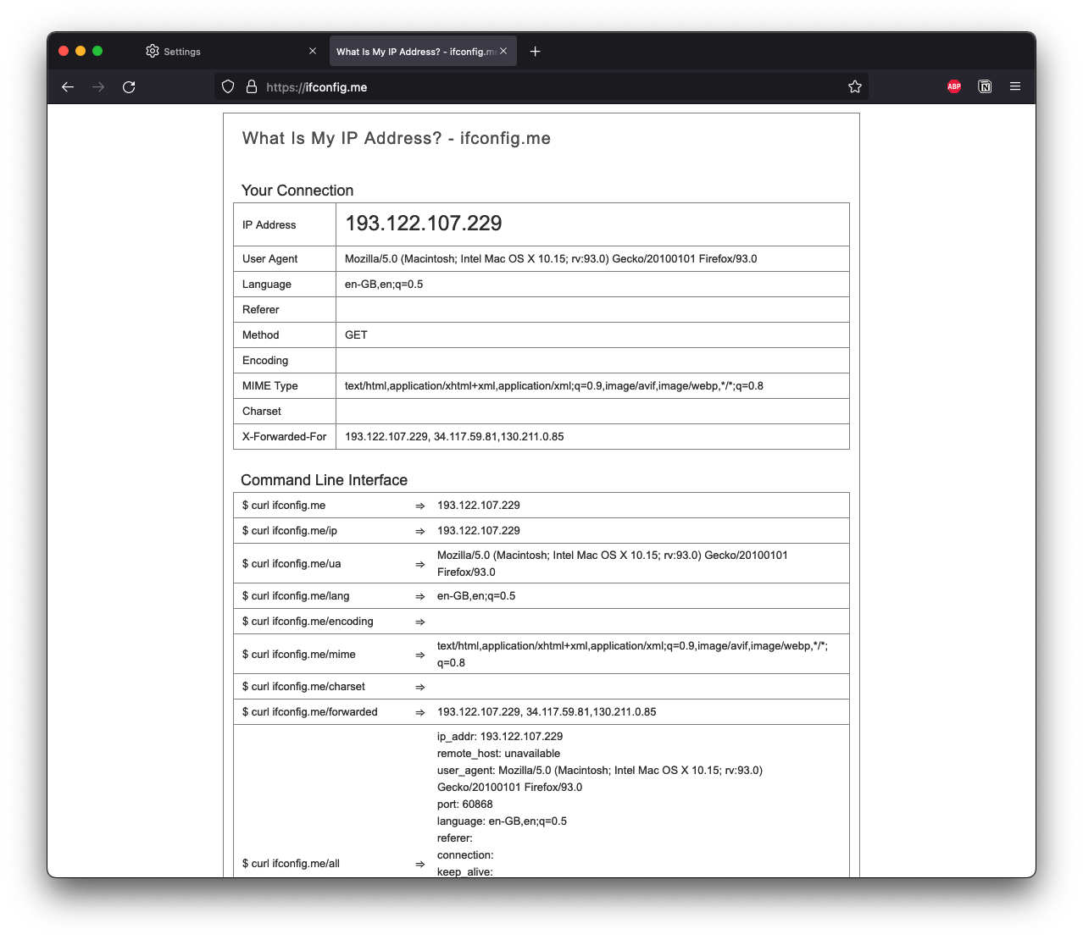1083x940 pixels.
Task: Bookmark this page with the star
Action: click(x=855, y=86)
